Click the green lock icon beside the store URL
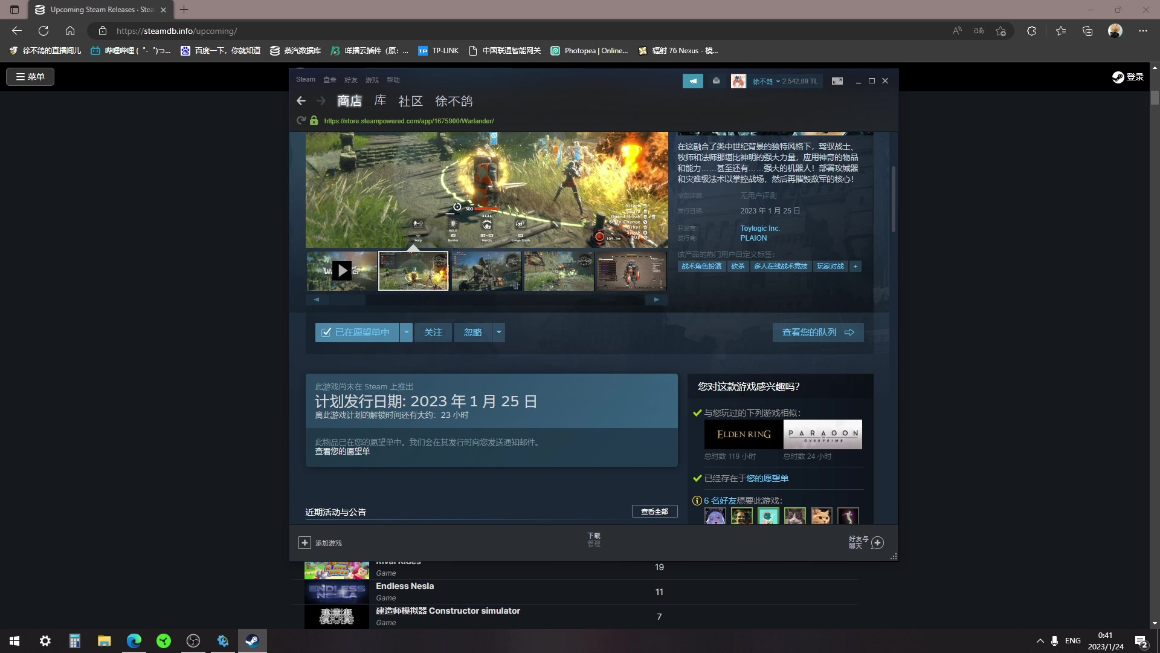 point(314,121)
